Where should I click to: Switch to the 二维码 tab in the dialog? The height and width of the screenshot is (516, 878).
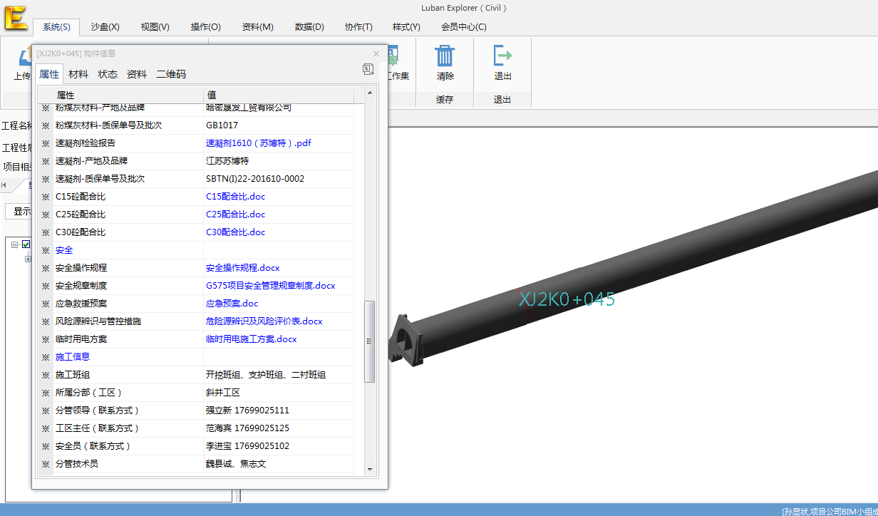(171, 74)
